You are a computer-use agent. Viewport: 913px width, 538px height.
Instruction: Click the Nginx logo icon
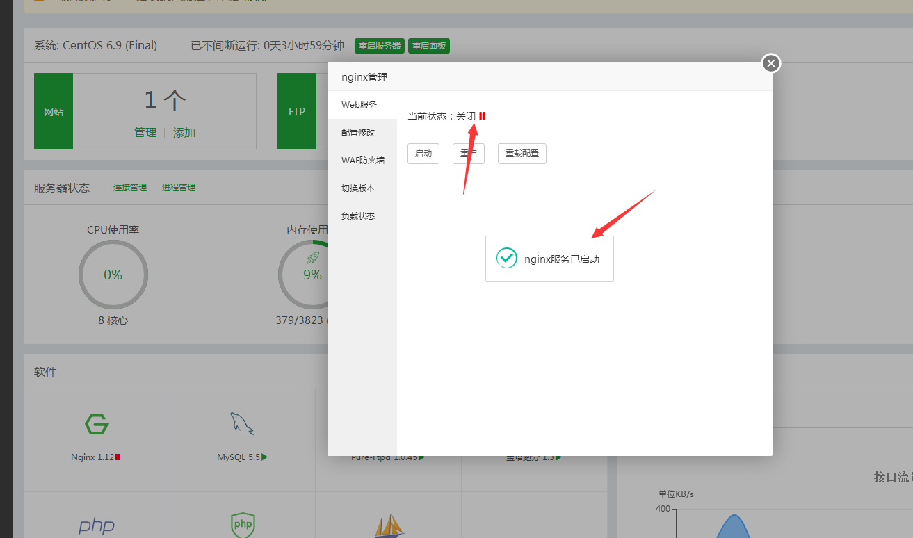coord(97,424)
